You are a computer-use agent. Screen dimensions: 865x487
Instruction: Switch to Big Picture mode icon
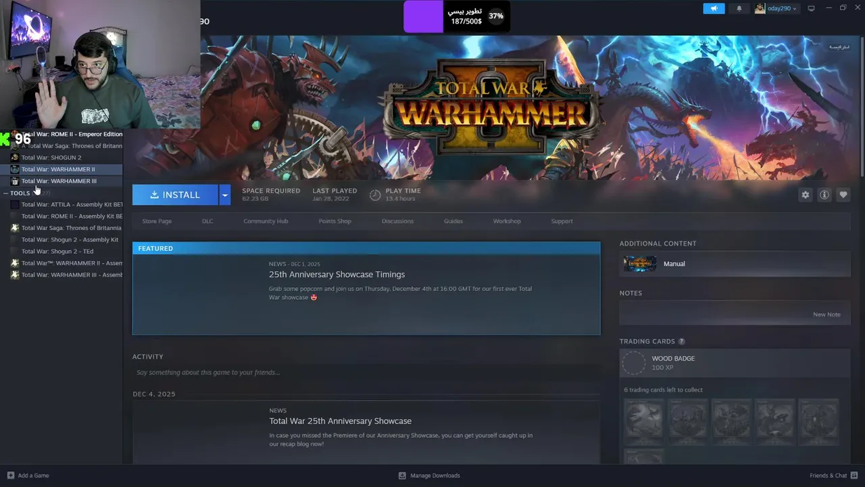[x=811, y=8]
